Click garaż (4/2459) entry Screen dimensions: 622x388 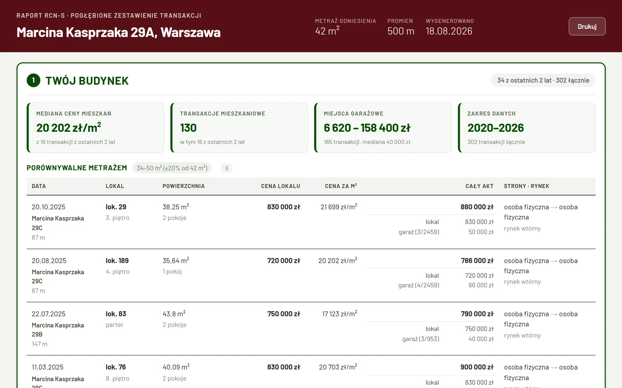pyautogui.click(x=419, y=285)
